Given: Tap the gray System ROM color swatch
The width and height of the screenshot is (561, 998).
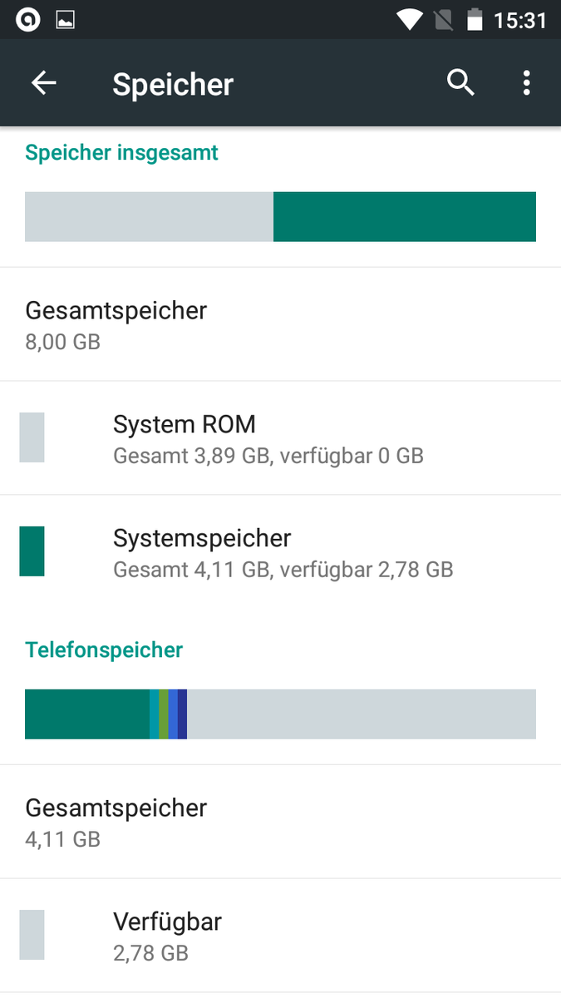Looking at the screenshot, I should (32, 437).
